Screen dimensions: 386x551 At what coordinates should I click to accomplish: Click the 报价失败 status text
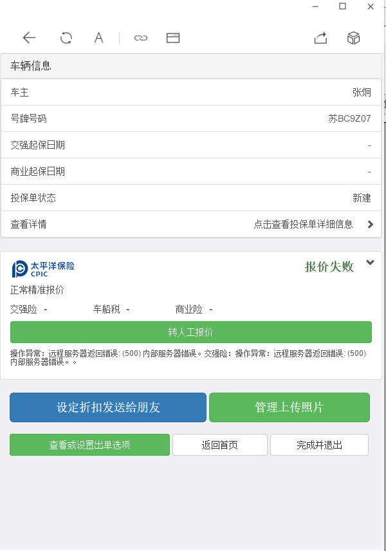pyautogui.click(x=329, y=267)
